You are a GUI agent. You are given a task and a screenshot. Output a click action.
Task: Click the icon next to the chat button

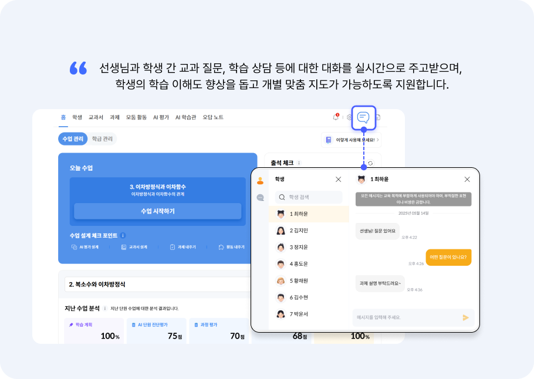(x=378, y=117)
